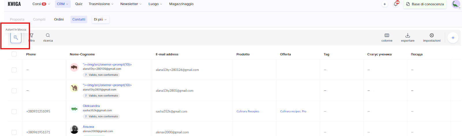Click the plus icon in top bar
Screen dimensions: 462x136
(384, 4)
